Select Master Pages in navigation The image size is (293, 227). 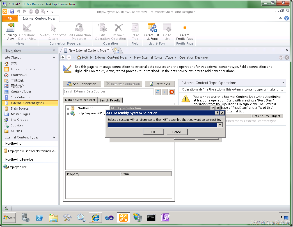click(20, 114)
